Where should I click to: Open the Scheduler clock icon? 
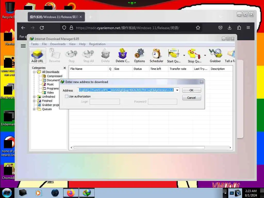click(156, 55)
